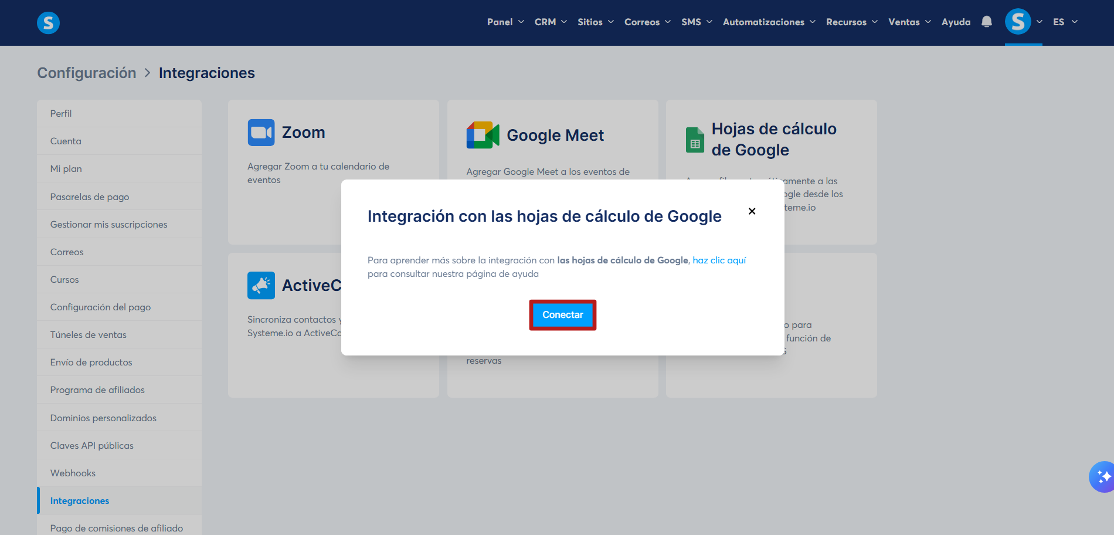Expand the Panel dropdown menu
Viewport: 1114px width, 535px height.
505,22
